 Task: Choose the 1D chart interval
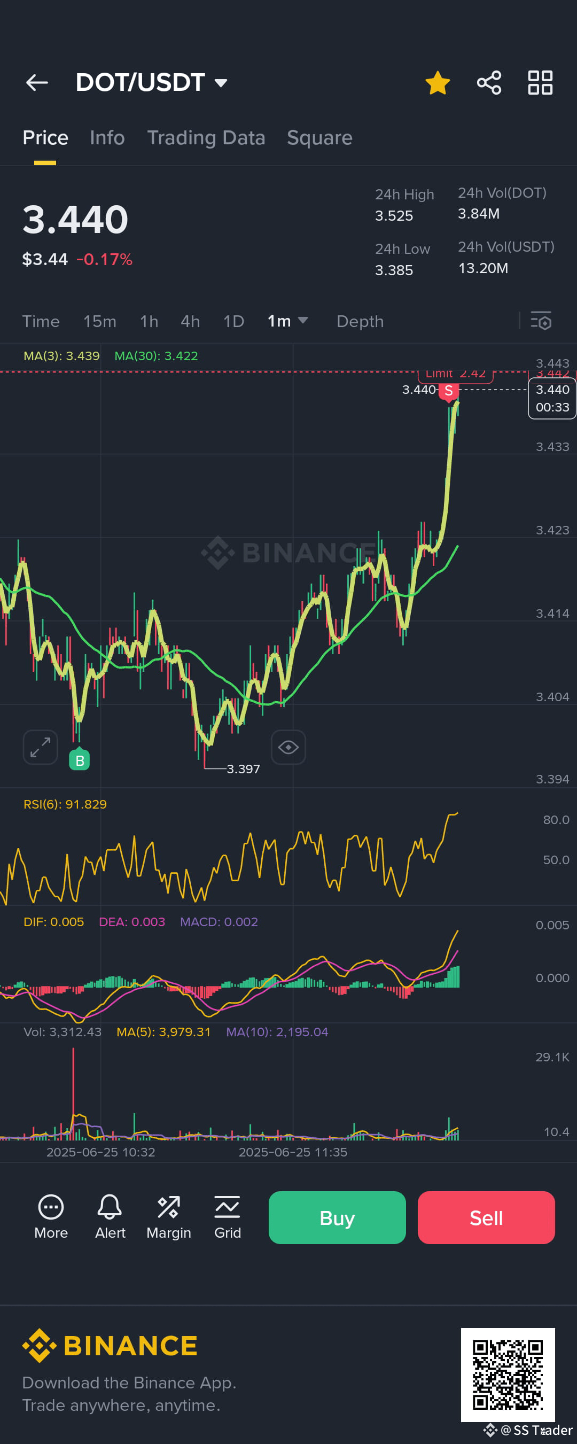tap(233, 321)
